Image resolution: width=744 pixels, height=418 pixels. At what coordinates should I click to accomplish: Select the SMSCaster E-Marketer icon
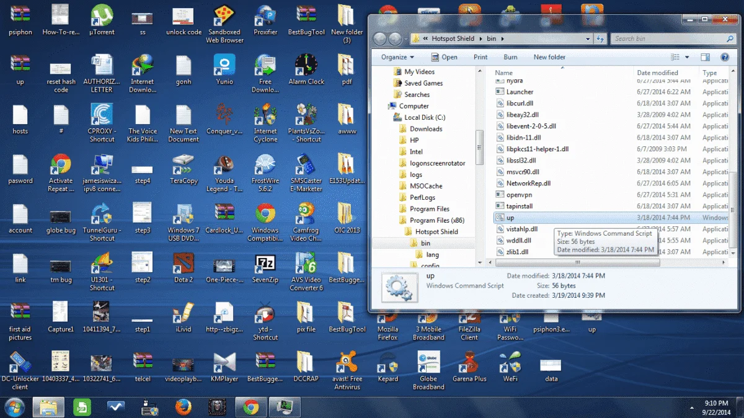(306, 172)
